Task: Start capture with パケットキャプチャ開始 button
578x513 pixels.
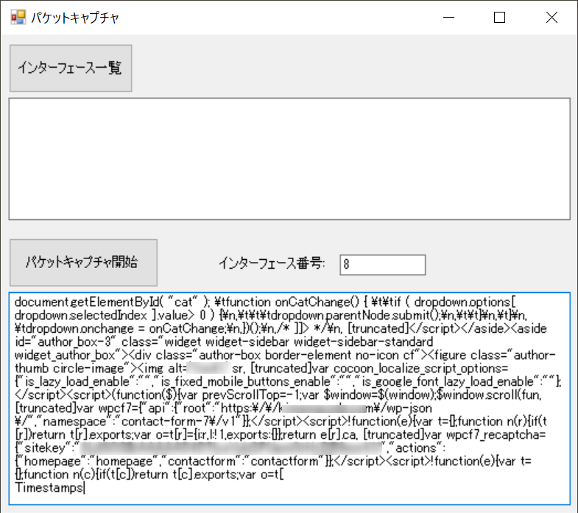Action: point(83,263)
